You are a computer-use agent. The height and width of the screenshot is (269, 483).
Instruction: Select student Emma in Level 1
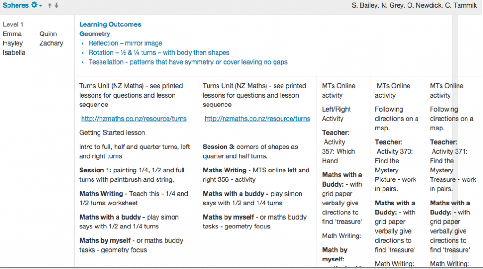[x=12, y=34]
